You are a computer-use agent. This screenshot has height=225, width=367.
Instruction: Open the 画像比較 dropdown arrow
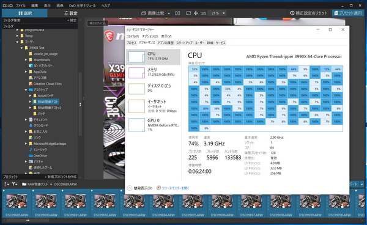[x=169, y=13]
